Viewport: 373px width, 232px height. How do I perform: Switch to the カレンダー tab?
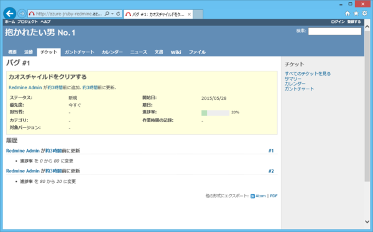(112, 52)
